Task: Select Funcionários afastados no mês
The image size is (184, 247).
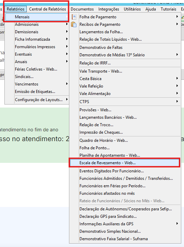Action: [125, 193]
